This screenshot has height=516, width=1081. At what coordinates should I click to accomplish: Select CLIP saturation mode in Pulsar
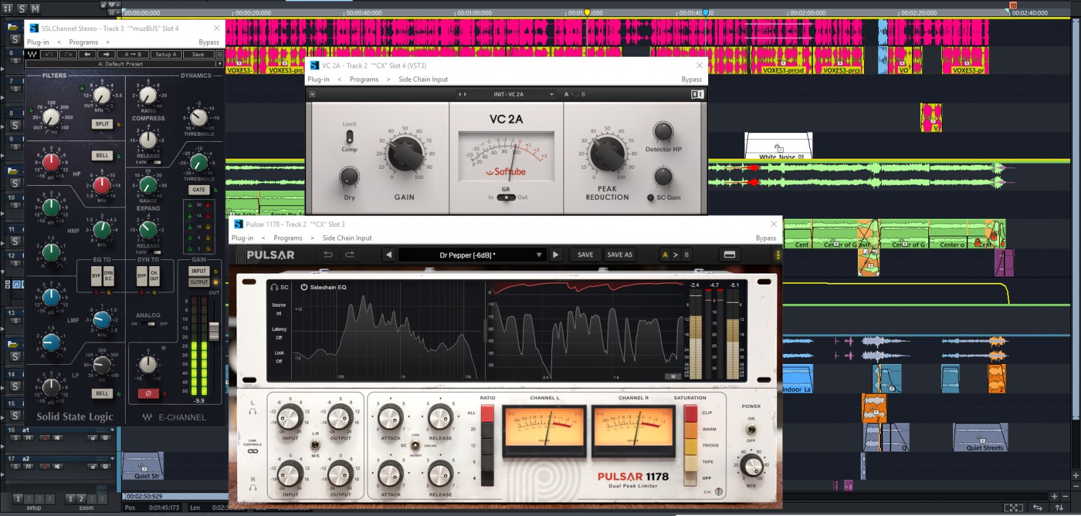[x=691, y=413]
